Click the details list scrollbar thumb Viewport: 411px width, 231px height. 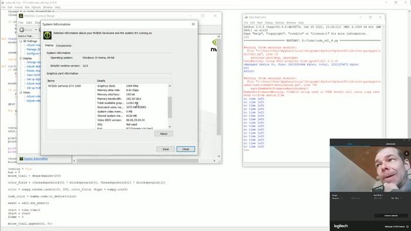[170, 107]
